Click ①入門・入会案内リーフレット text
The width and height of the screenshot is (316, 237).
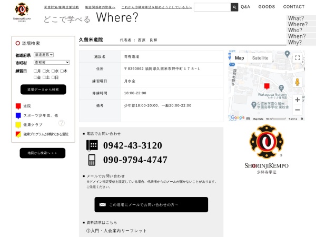pos(116,231)
